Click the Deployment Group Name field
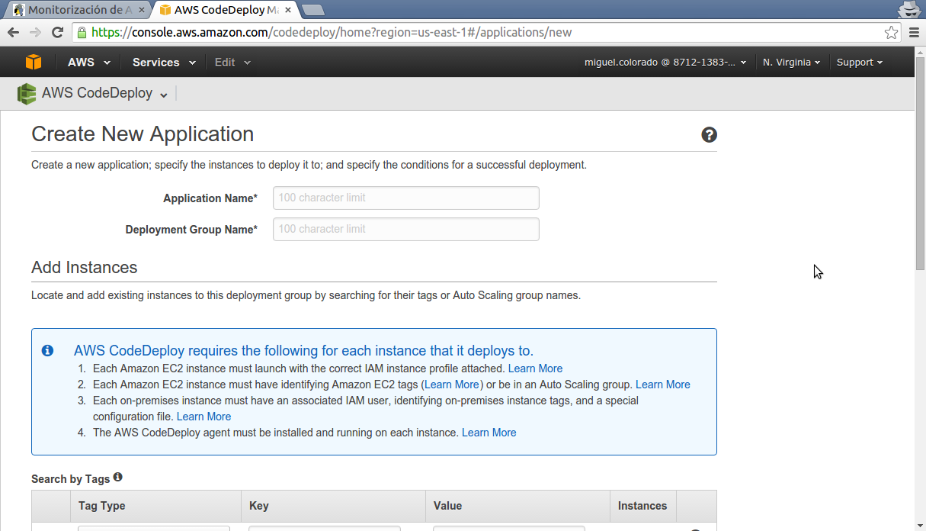The width and height of the screenshot is (926, 531). pos(405,229)
